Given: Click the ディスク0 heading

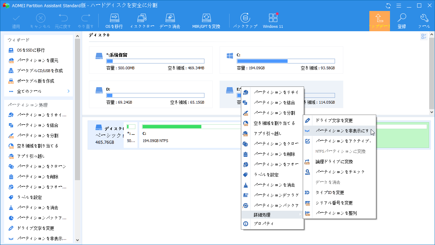Looking at the screenshot, I should [x=99, y=35].
